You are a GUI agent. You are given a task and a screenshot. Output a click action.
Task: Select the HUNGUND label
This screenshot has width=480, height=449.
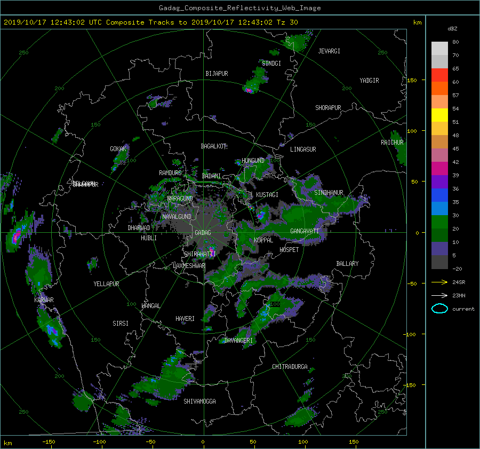(x=253, y=161)
